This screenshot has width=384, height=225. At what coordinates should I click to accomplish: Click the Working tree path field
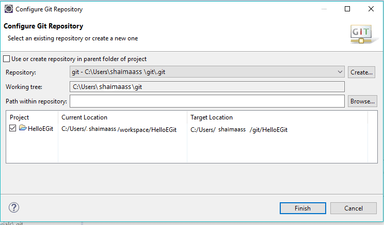pyautogui.click(x=206, y=87)
